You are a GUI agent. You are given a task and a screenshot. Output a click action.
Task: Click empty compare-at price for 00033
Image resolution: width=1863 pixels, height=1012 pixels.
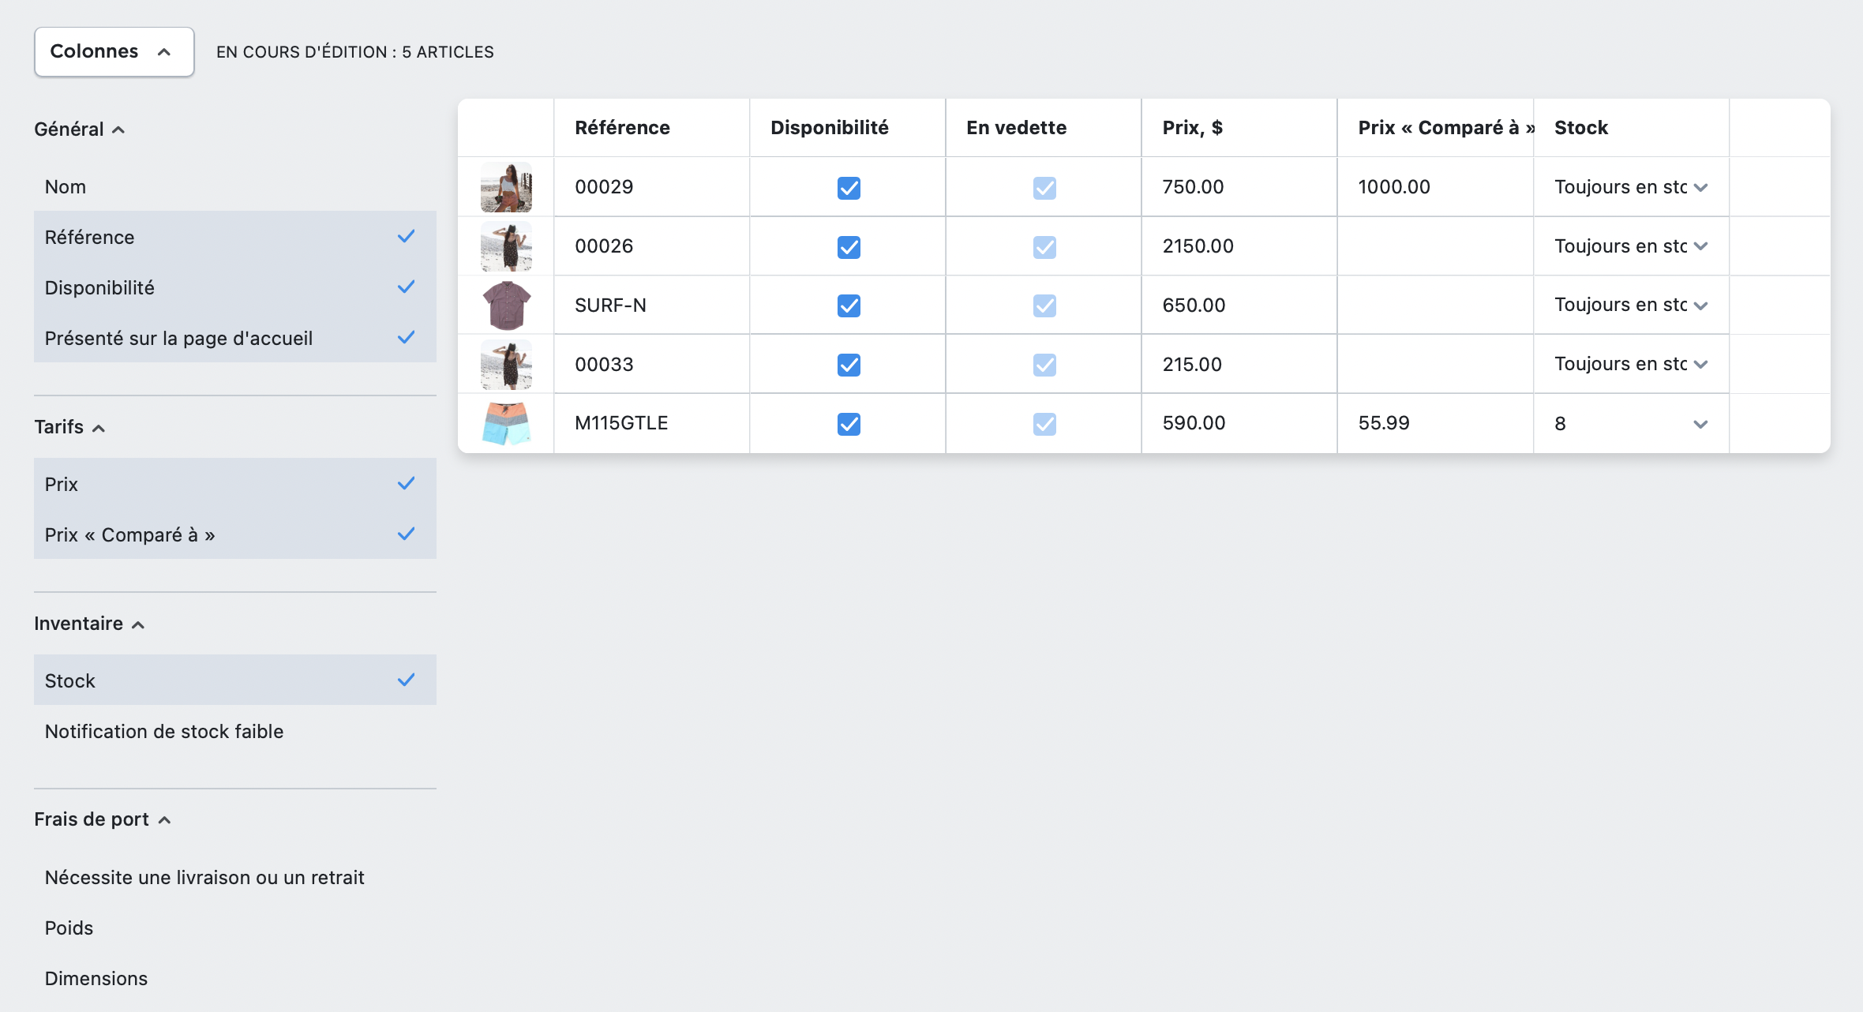tap(1435, 364)
